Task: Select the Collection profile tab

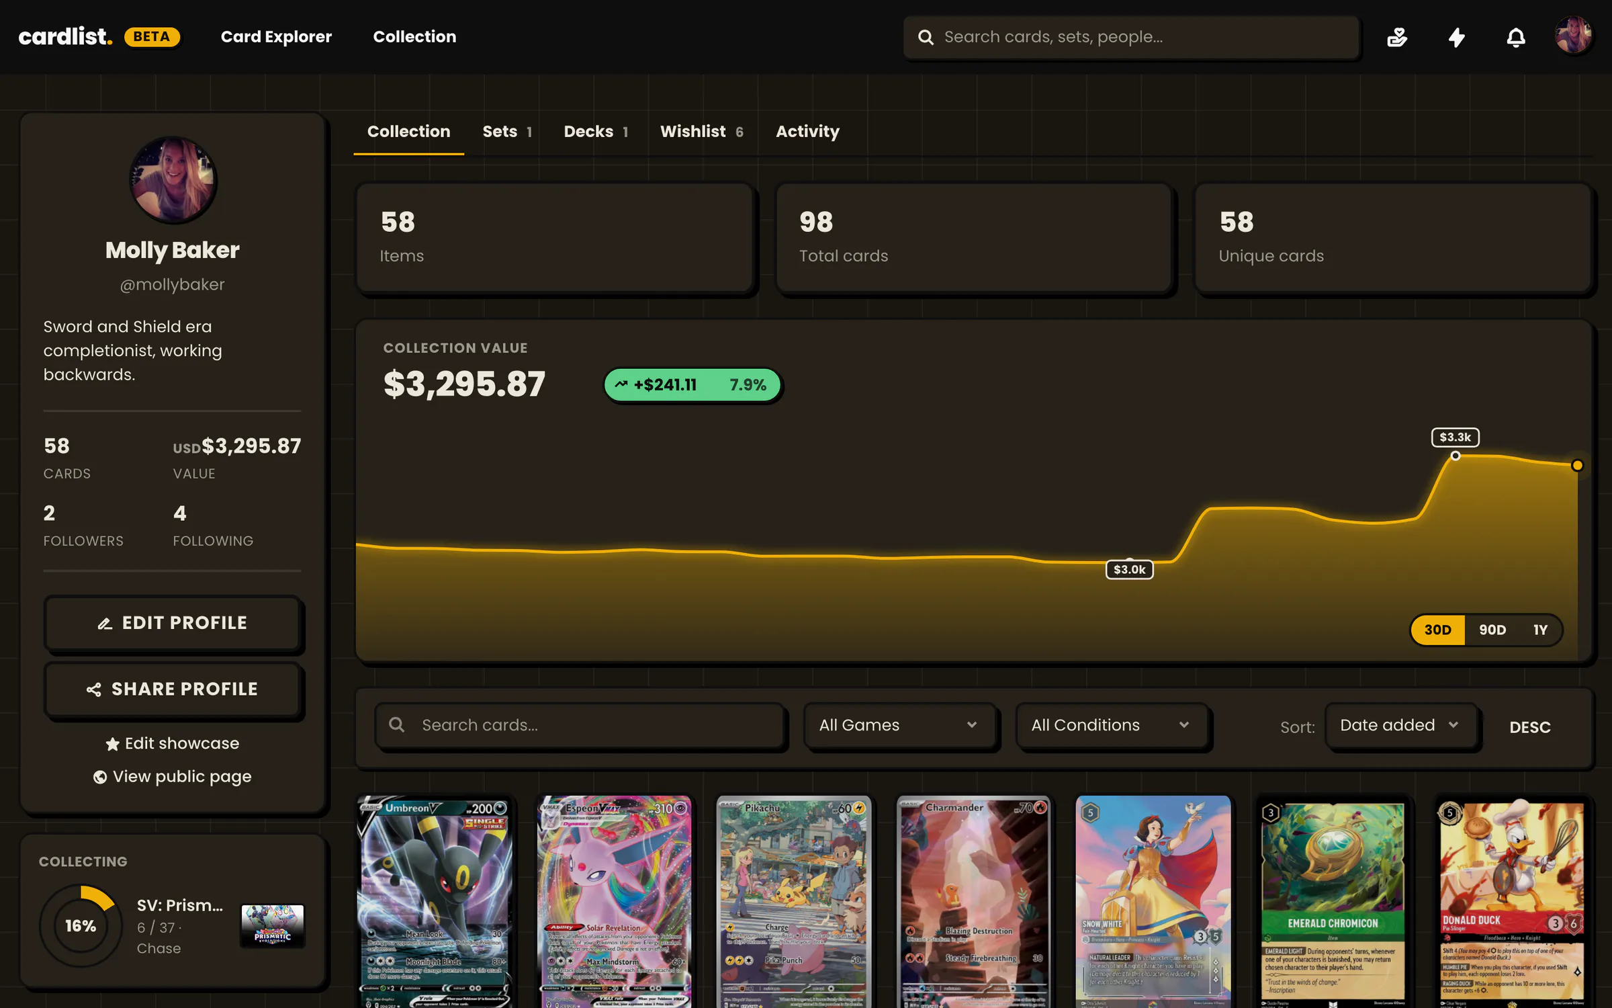Action: pos(408,132)
